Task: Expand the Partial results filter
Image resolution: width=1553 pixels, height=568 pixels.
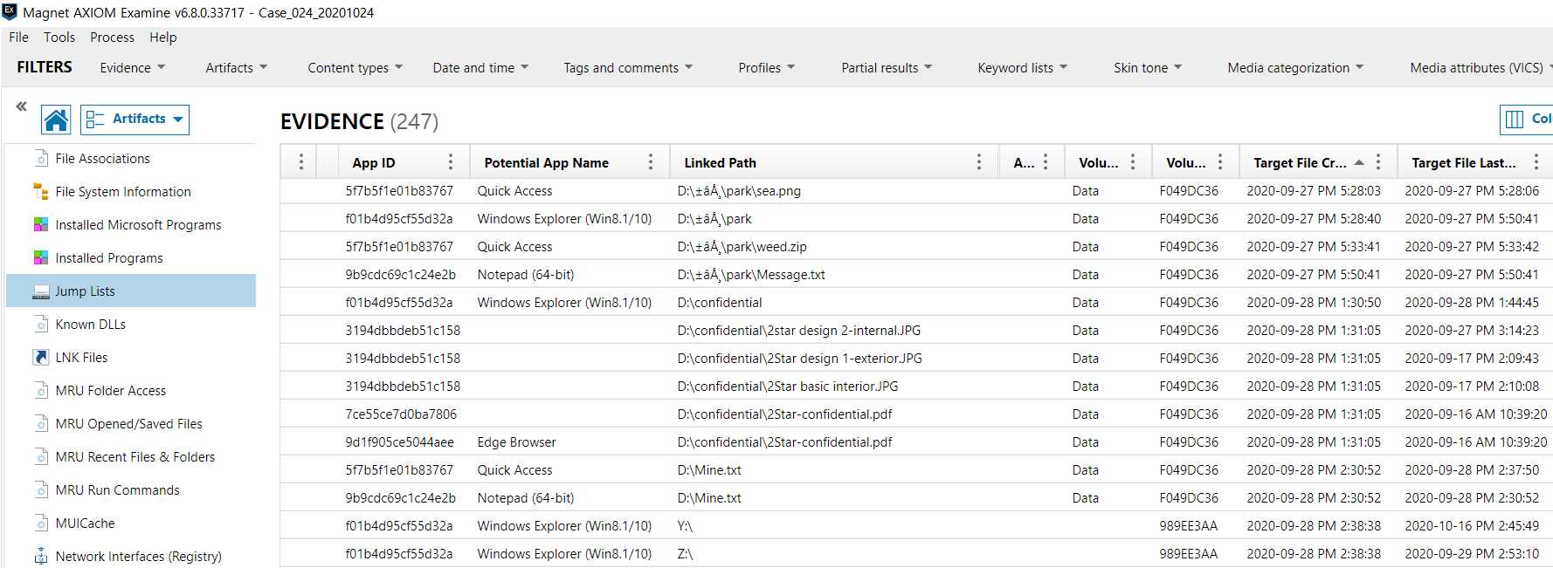Action: tap(887, 67)
